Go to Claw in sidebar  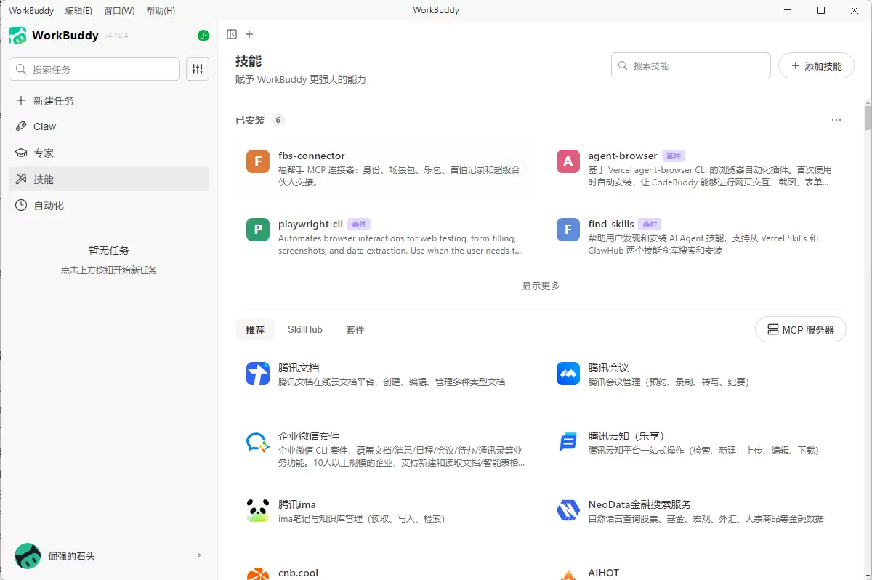coord(109,126)
